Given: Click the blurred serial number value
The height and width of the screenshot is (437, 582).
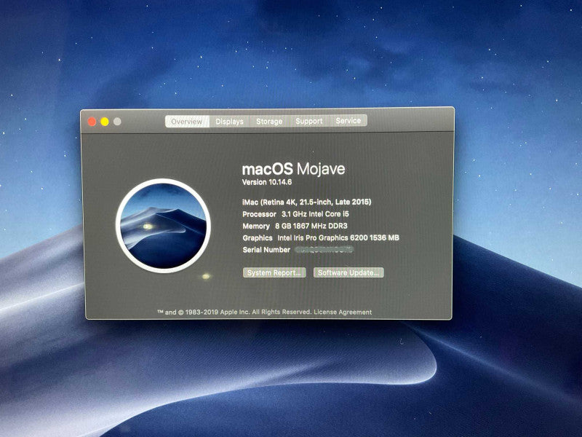Looking at the screenshot, I should click(324, 250).
